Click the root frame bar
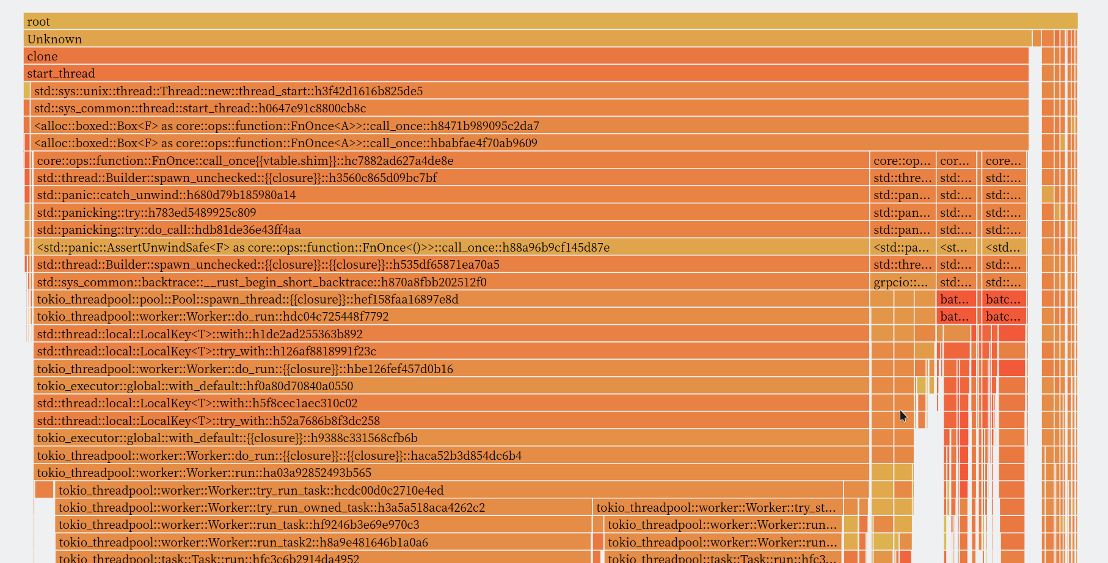Screen dimensions: 1108x563 [550, 21]
